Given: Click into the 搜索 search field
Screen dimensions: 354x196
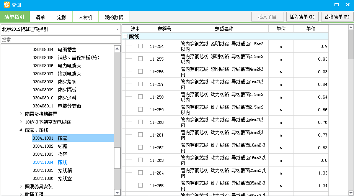Looking at the screenshot, I should [x=61, y=40].
